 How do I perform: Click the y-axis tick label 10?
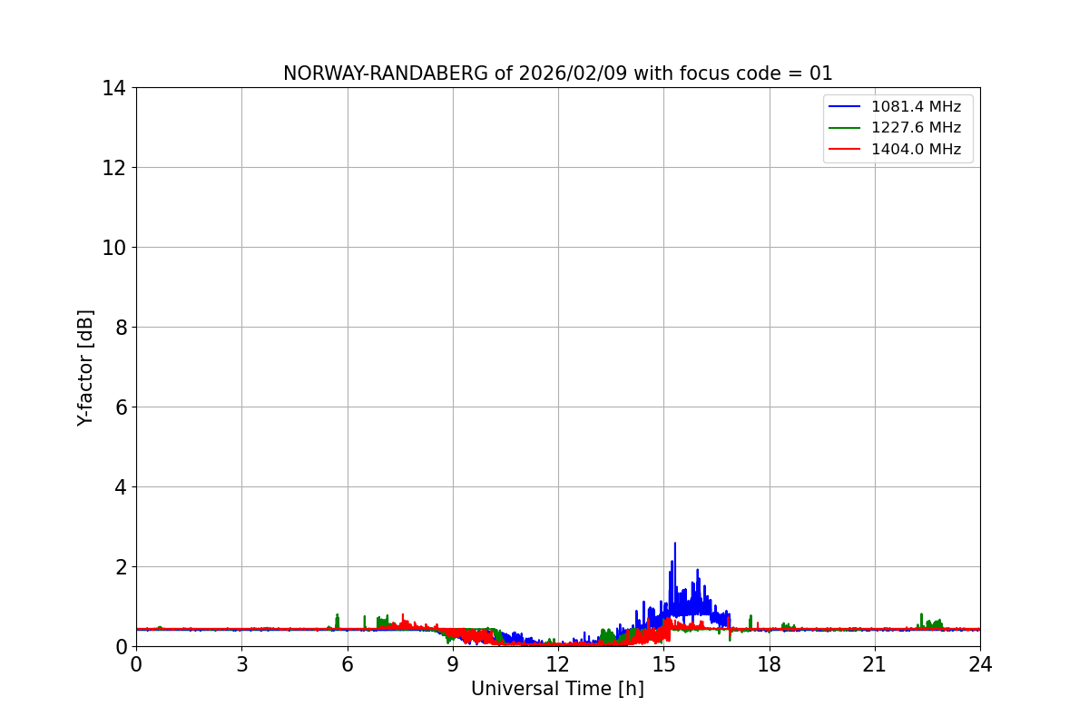113,248
